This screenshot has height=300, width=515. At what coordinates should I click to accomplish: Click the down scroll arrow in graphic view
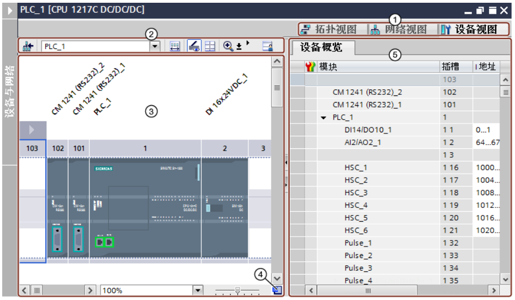click(x=277, y=278)
